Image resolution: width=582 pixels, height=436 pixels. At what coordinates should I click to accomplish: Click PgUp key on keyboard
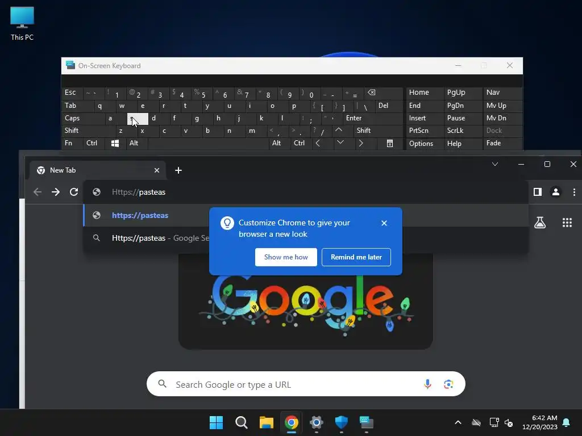463,93
